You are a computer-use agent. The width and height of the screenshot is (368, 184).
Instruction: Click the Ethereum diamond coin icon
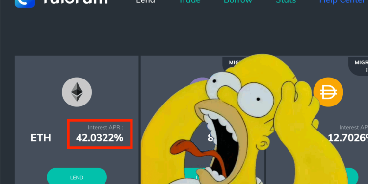77,92
